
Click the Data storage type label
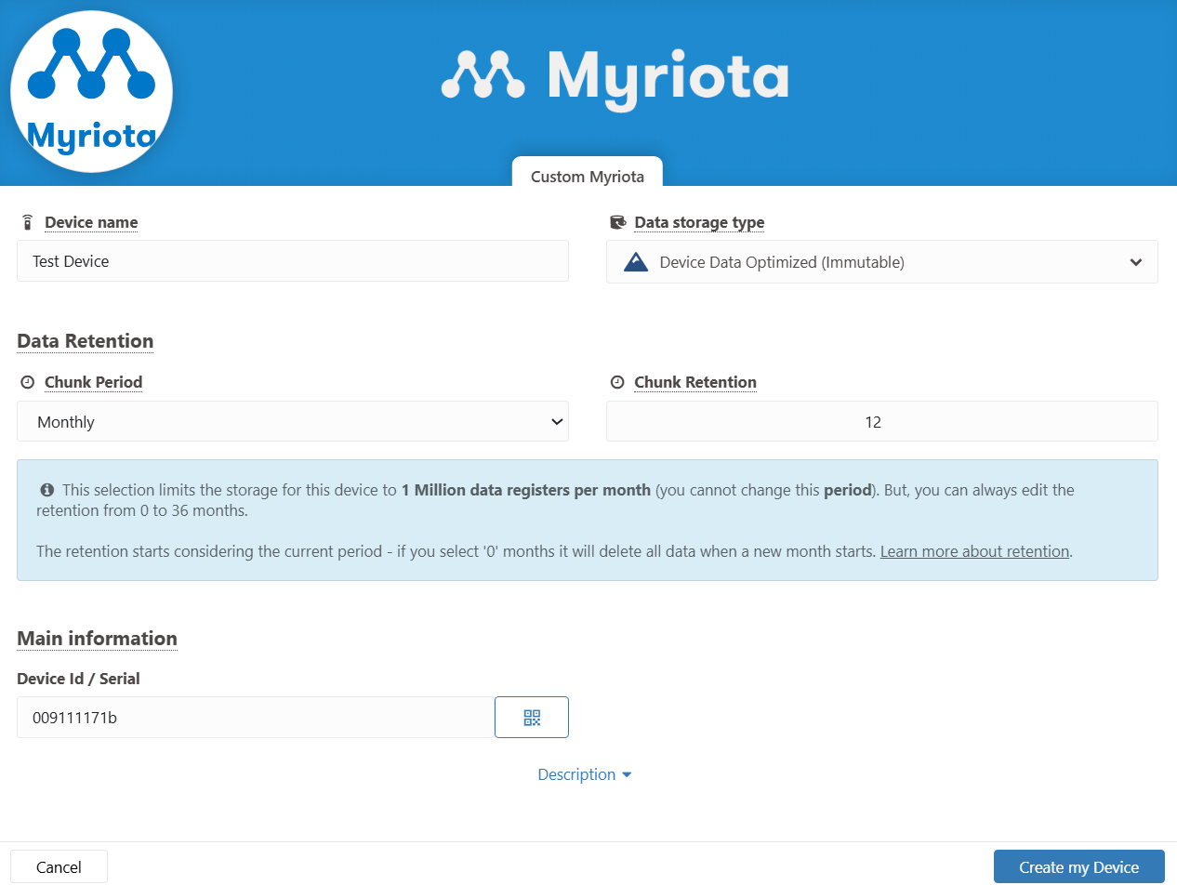point(699,223)
